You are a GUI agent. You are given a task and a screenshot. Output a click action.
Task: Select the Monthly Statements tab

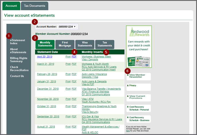45,44
